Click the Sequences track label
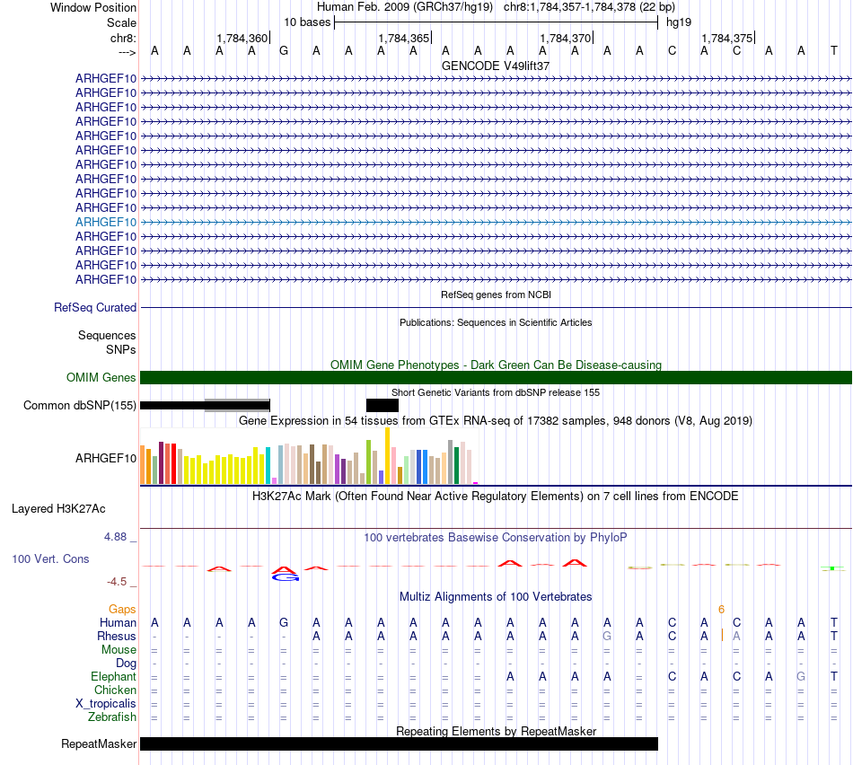 click(x=107, y=335)
